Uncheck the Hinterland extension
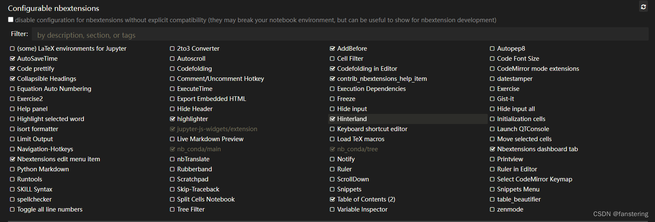The height and width of the screenshot is (222, 655). click(333, 119)
